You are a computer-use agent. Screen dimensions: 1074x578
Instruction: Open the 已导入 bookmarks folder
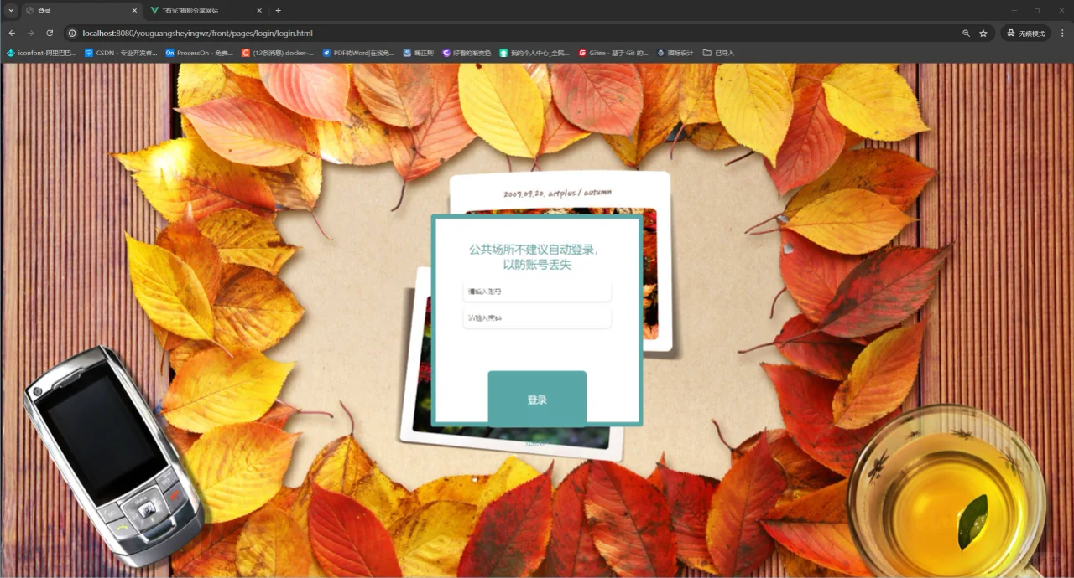point(718,53)
